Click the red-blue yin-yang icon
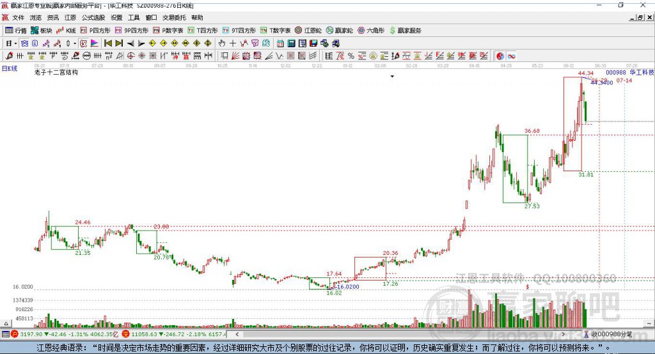This screenshot has width=655, height=354. pos(500,56)
